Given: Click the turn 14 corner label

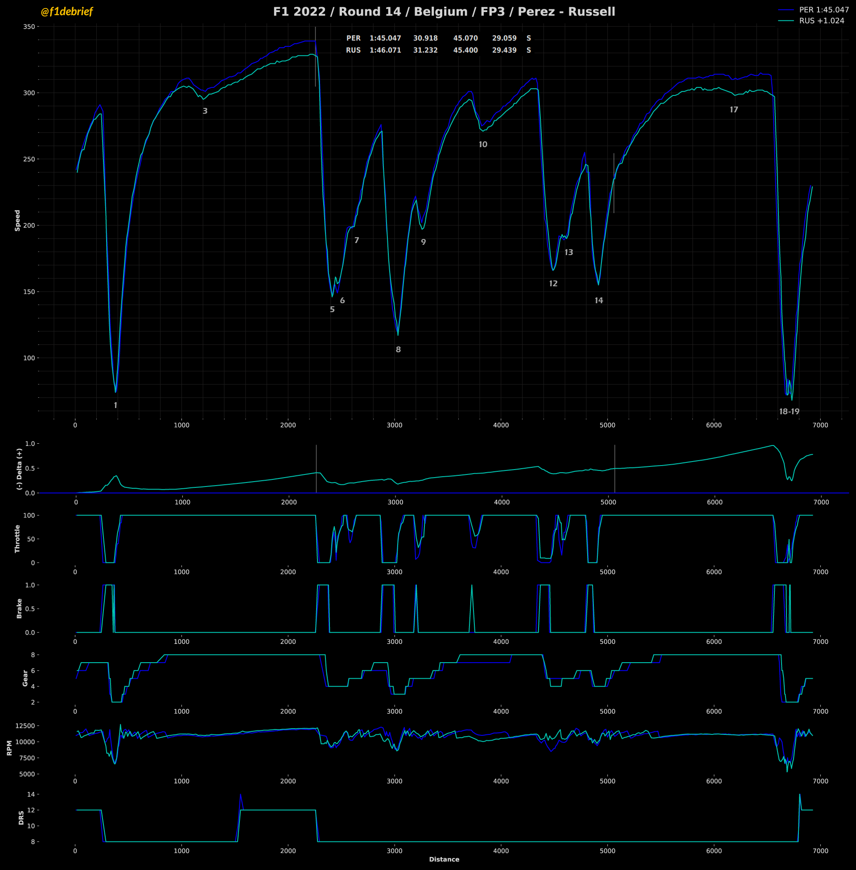Looking at the screenshot, I should click(599, 301).
